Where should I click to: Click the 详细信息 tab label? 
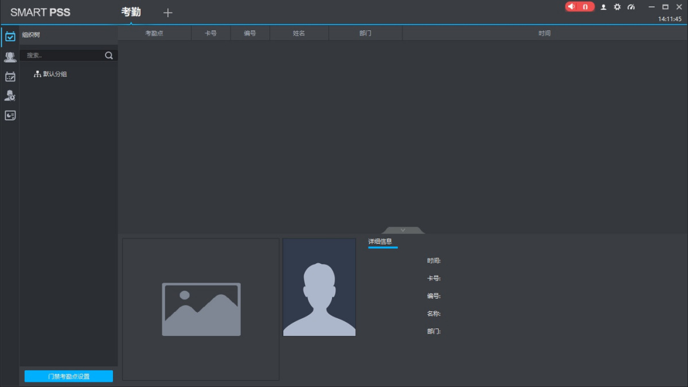pyautogui.click(x=380, y=241)
